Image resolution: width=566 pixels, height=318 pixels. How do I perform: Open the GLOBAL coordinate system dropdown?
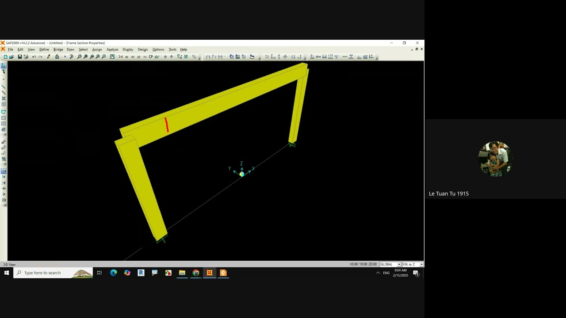(x=390, y=264)
